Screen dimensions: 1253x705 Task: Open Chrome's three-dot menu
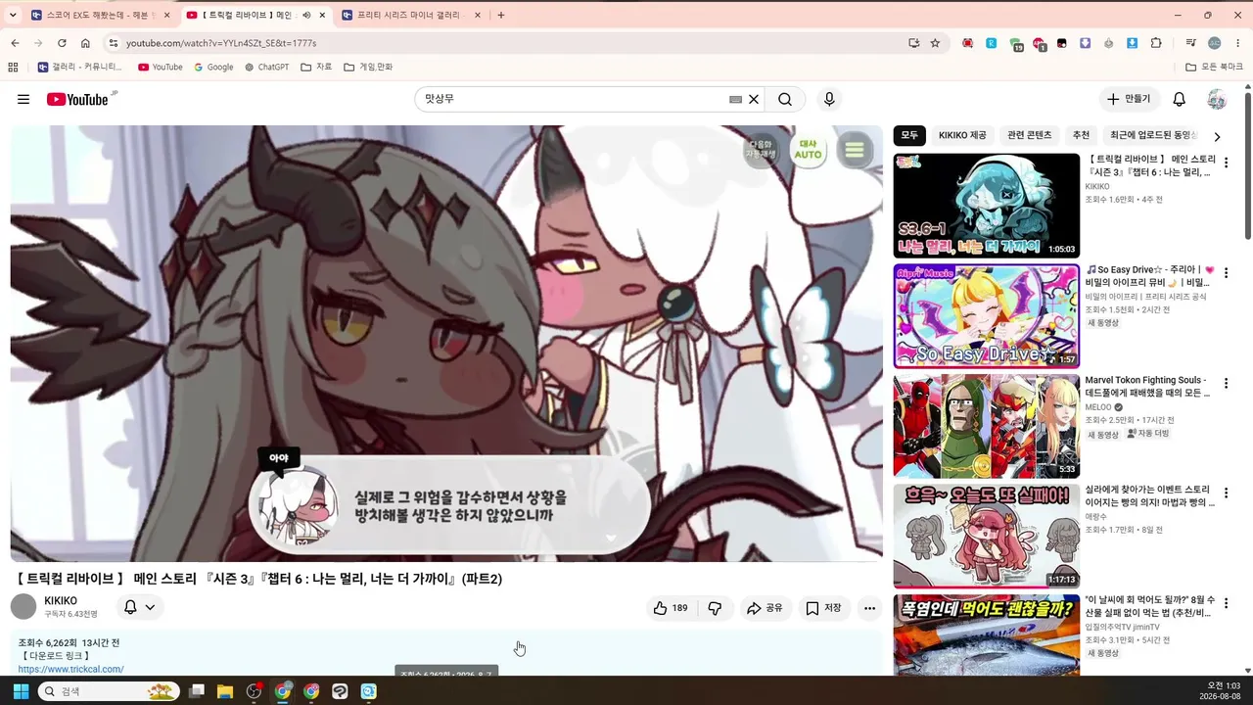coord(1238,43)
